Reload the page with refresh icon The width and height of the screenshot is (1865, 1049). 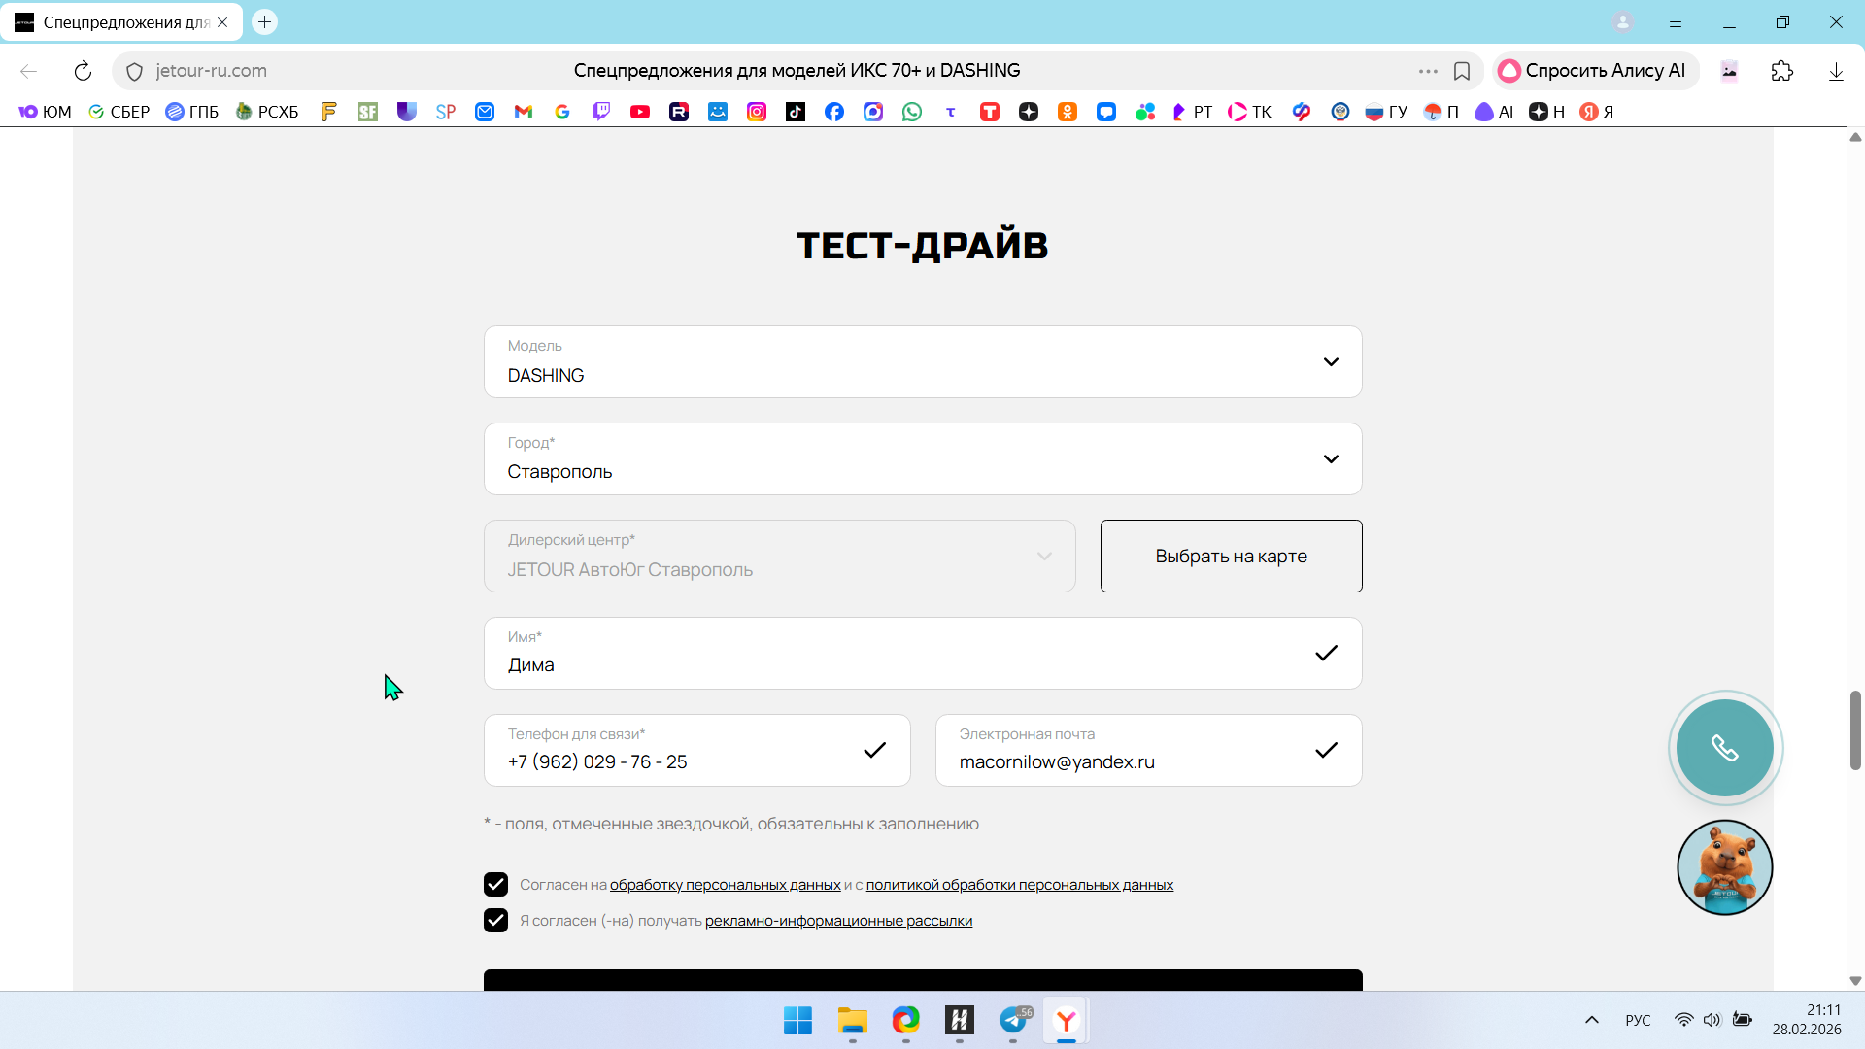tap(83, 71)
